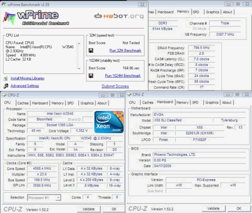The image size is (252, 213).
Task: Switch to Caches tab in left CPU-Z window
Action: tap(23, 103)
